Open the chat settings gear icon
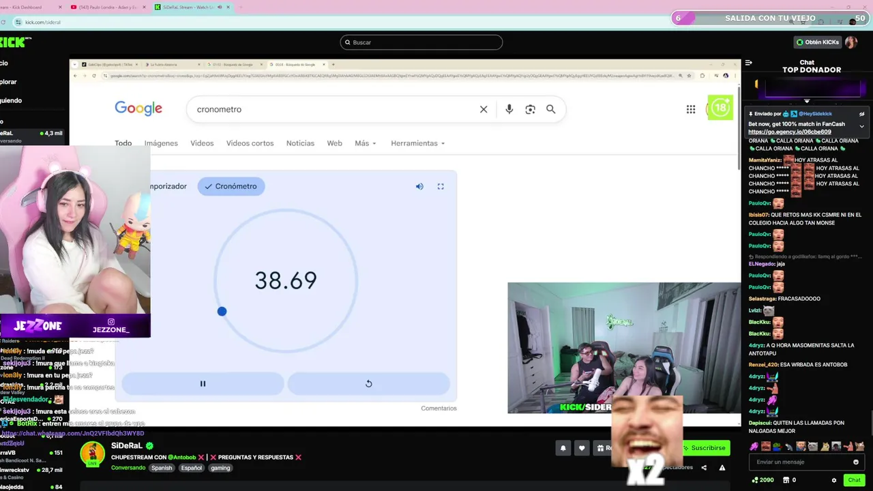873x491 pixels. tap(834, 480)
